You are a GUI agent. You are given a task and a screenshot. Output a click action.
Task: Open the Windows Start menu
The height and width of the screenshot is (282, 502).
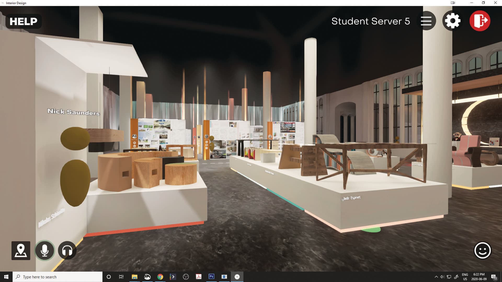click(x=6, y=277)
